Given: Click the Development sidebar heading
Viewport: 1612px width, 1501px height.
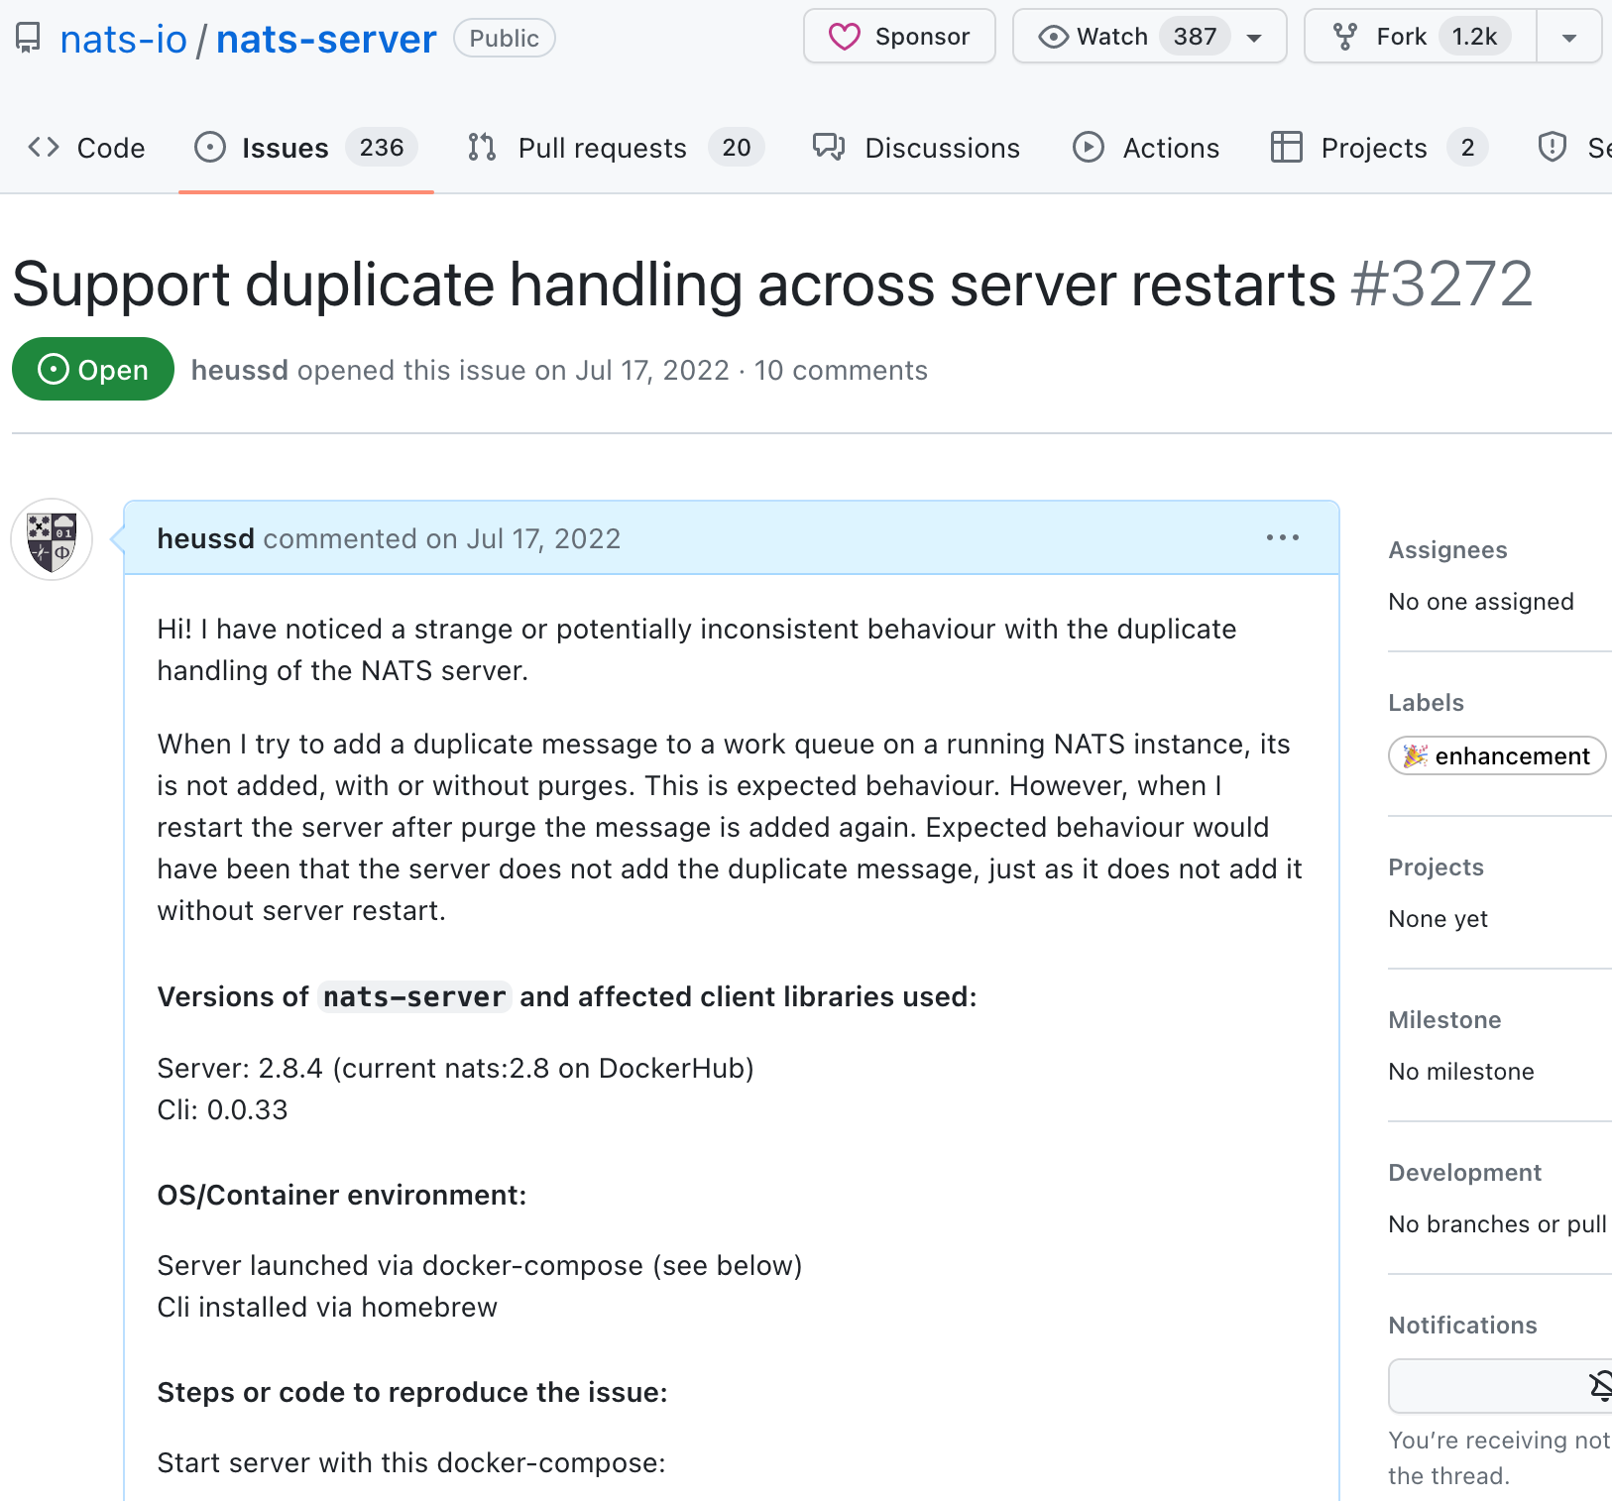Looking at the screenshot, I should coord(1464,1173).
